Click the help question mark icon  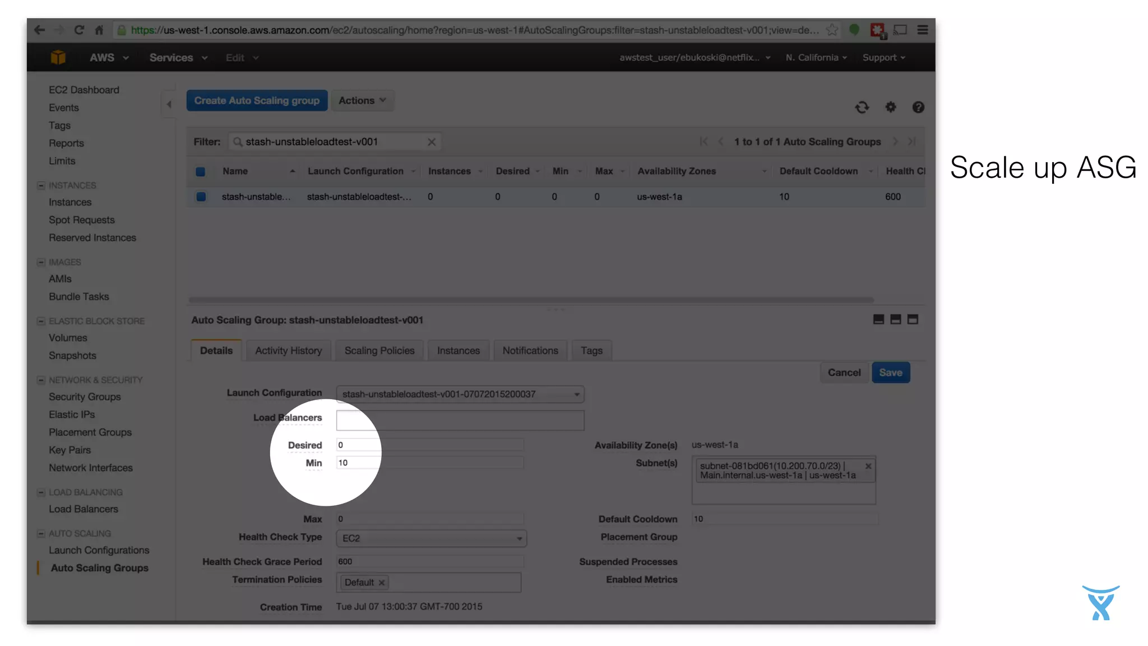click(918, 107)
